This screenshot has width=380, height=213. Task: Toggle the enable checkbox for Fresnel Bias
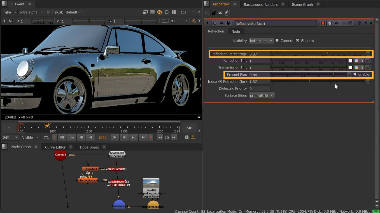click(x=355, y=75)
